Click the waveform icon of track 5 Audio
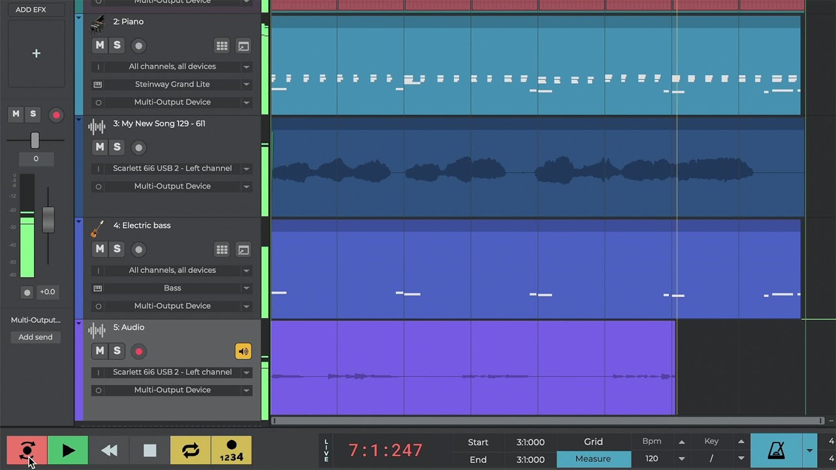 pyautogui.click(x=97, y=330)
